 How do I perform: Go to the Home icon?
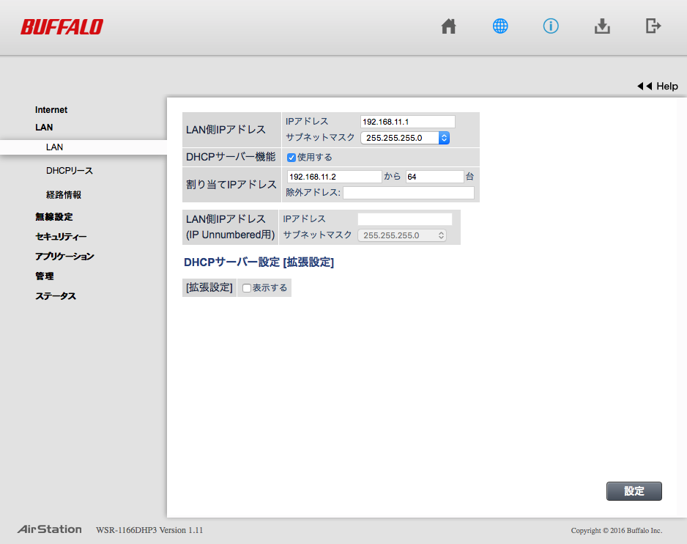pos(448,26)
